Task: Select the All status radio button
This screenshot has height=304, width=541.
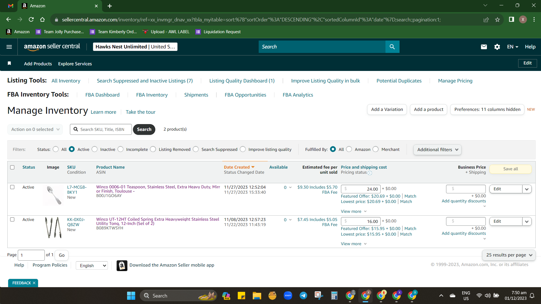Action: click(x=56, y=149)
